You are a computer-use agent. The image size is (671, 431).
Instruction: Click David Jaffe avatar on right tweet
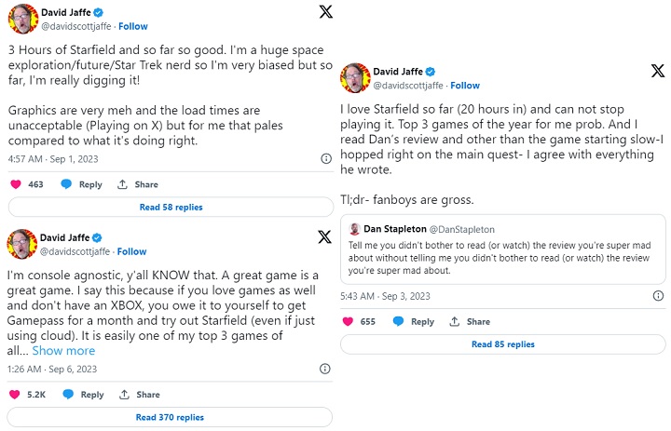click(x=355, y=78)
